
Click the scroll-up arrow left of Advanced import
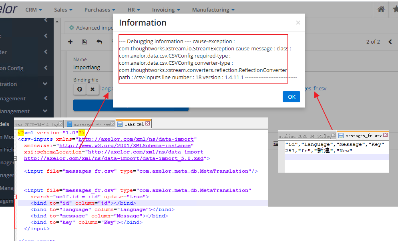point(57,22)
